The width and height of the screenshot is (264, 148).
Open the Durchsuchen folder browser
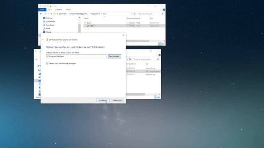coord(115,56)
